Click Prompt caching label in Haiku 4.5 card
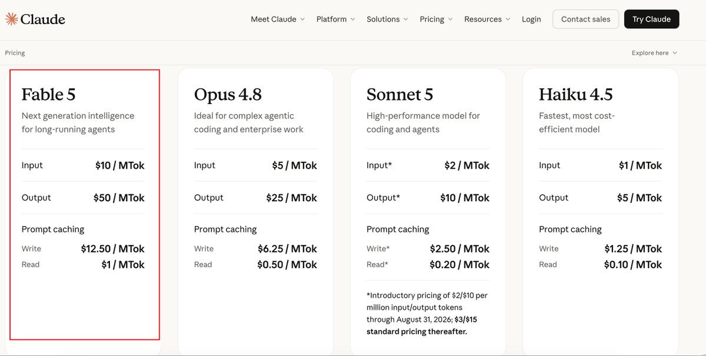The image size is (706, 356). click(570, 229)
